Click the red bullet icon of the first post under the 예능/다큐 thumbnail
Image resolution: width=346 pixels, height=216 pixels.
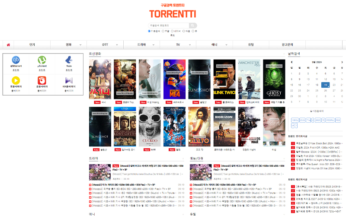pos(191,185)
